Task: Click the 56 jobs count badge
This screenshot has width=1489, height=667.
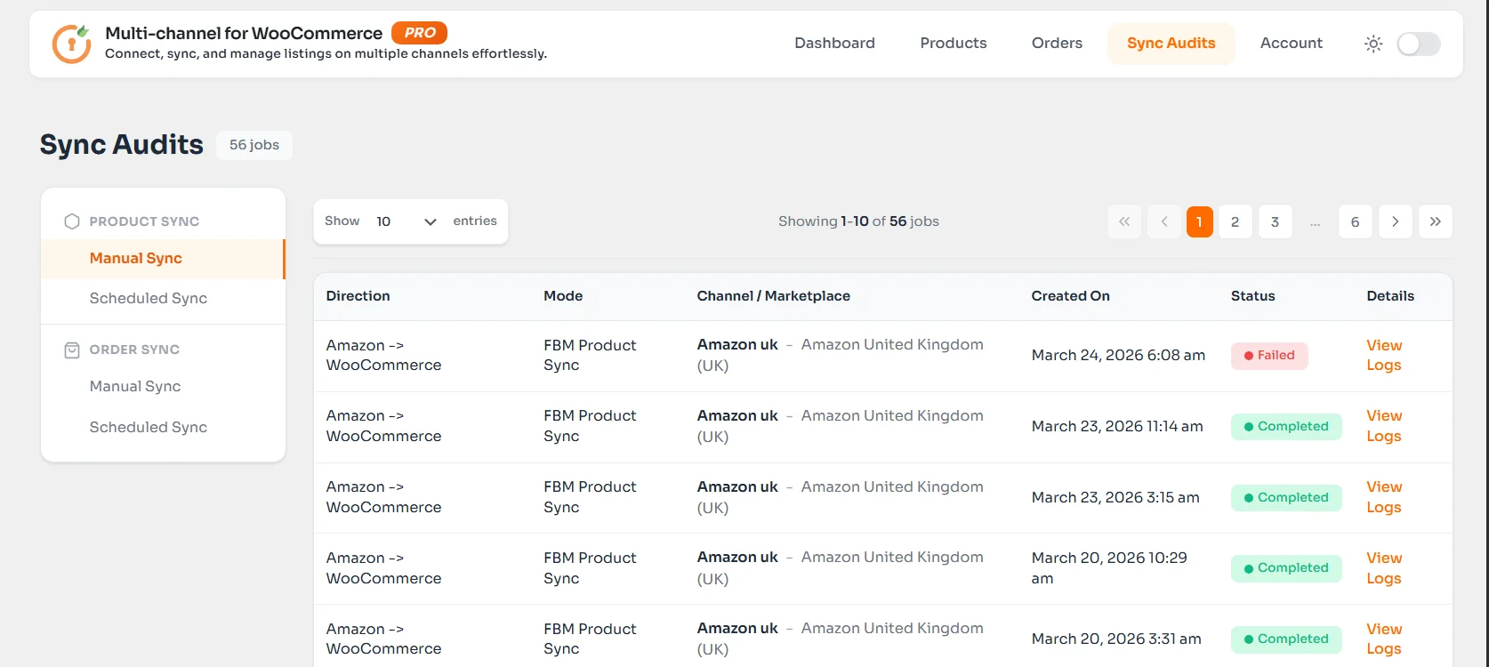Action: 254,145
